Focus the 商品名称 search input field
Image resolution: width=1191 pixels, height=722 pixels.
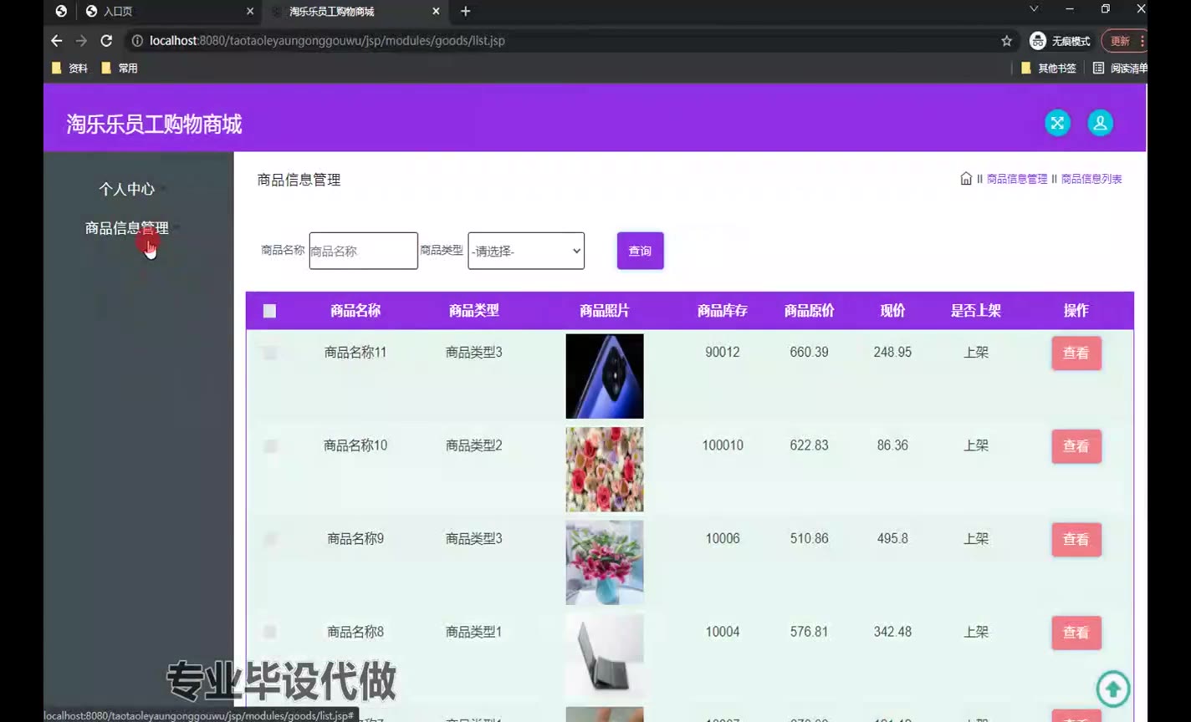363,251
